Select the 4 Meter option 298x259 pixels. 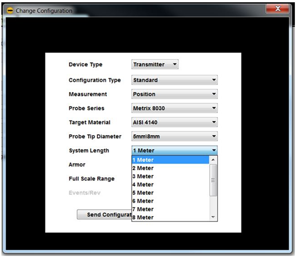(x=171, y=184)
